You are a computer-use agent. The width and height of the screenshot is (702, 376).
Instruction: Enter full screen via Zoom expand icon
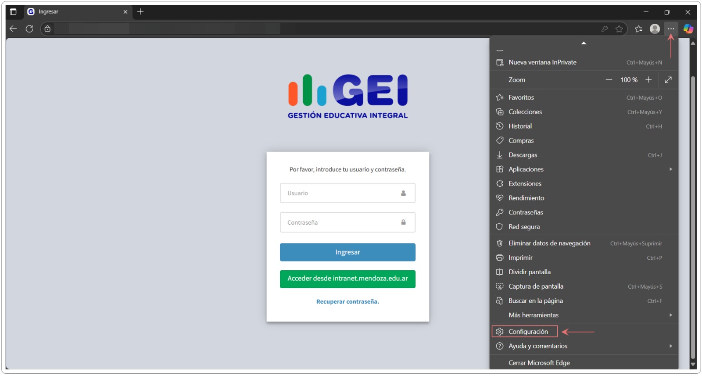(x=668, y=80)
